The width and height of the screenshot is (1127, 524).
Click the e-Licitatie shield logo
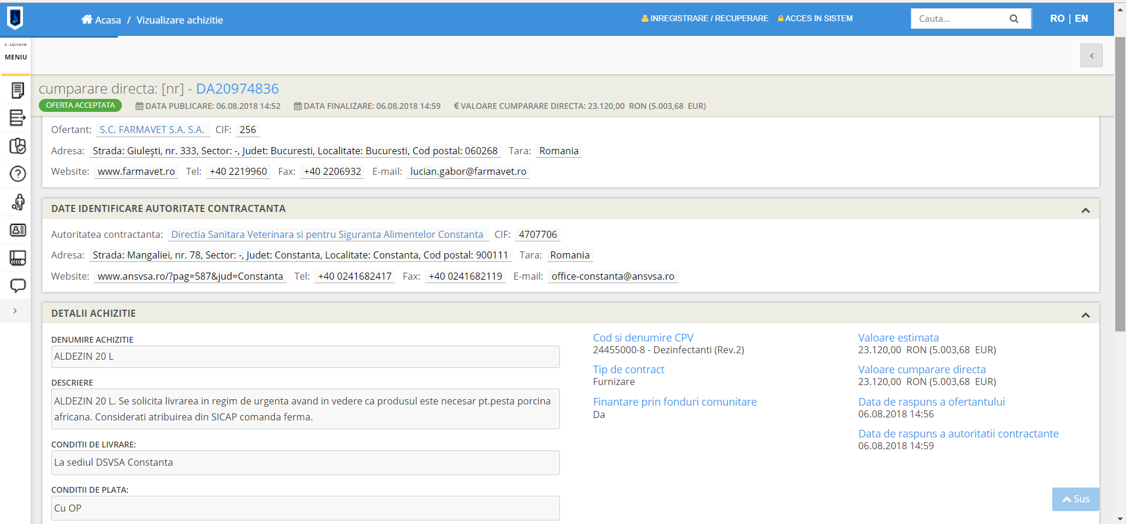click(15, 18)
